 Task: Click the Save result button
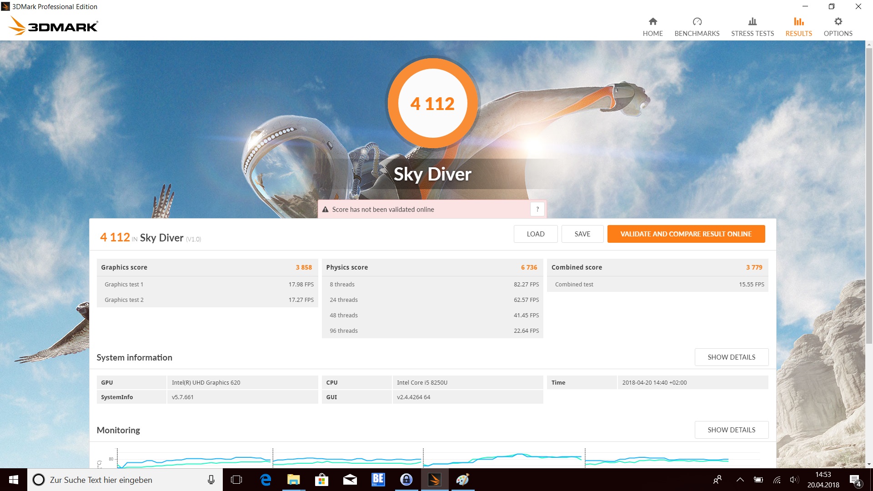pyautogui.click(x=582, y=234)
